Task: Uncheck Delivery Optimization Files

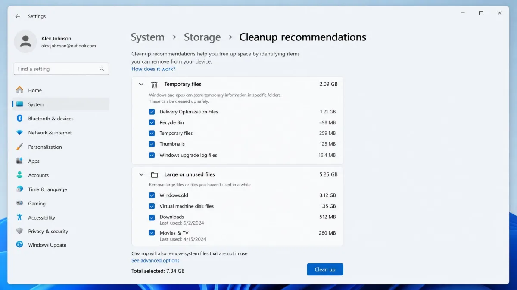Action: (152, 112)
